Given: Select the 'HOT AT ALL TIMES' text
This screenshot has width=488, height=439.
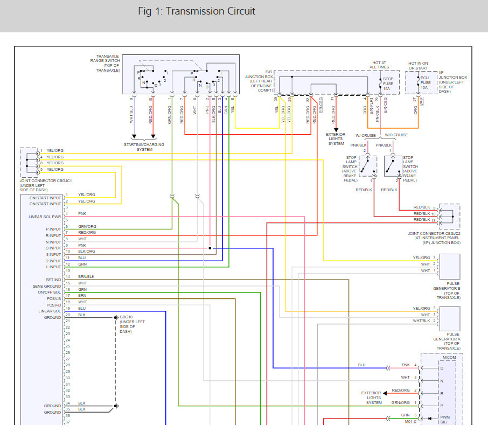Looking at the screenshot, I should point(379,65).
